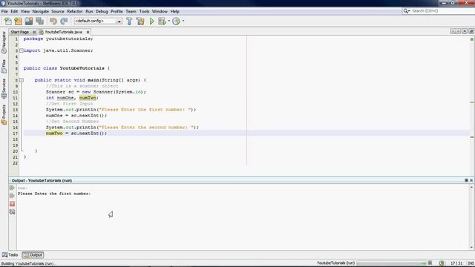
Task: Open the Source menu
Action: (x=58, y=12)
